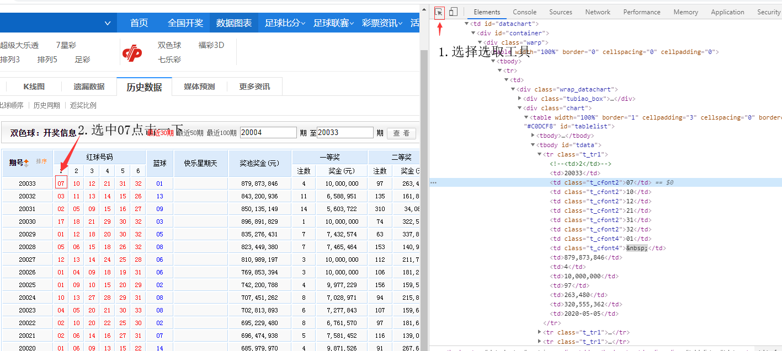This screenshot has width=782, height=351.
Task: Select the element inspector picker tool
Action: click(439, 12)
